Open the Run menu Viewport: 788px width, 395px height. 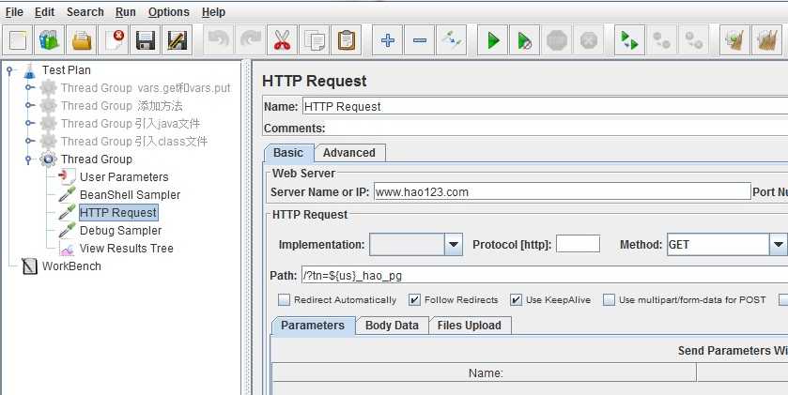coord(126,12)
